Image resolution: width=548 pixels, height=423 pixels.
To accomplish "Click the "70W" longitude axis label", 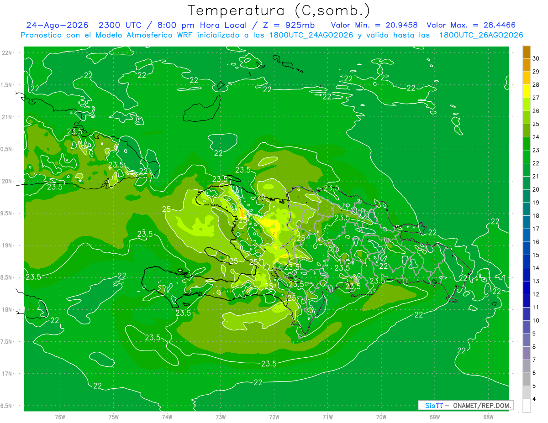I will [381, 417].
